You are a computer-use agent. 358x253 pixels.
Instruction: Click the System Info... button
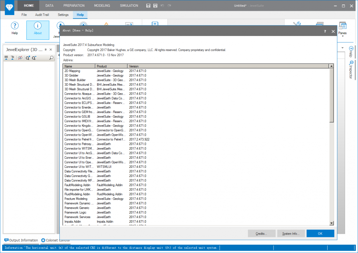(291, 233)
